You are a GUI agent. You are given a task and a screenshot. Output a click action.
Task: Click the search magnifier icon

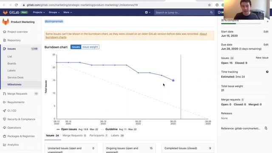tap(211, 12)
